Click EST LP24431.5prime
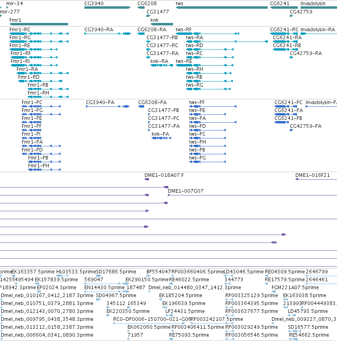The width and height of the screenshot is (337, 341). (x=185, y=311)
